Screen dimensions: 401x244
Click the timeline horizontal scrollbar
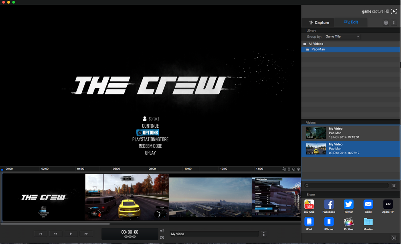55,224
